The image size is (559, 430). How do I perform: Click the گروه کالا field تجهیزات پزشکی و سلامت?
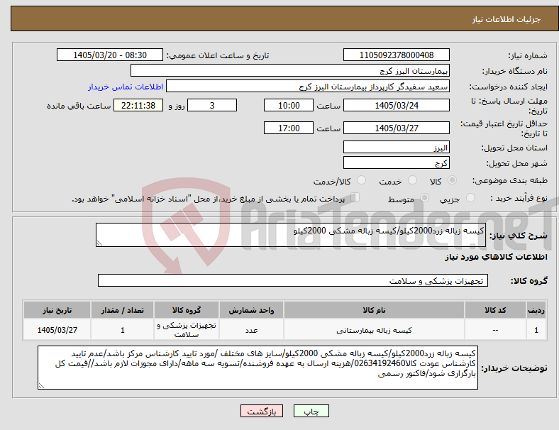tap(293, 280)
